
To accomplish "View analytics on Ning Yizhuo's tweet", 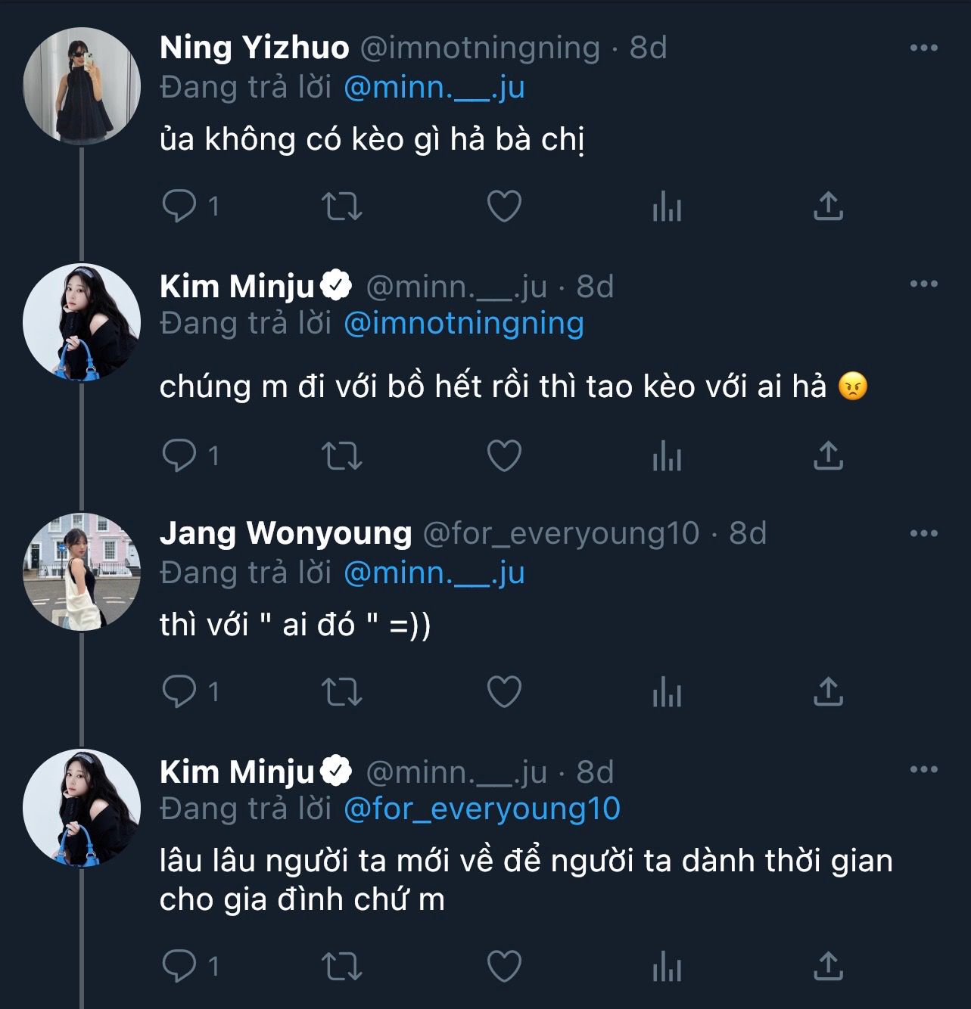I will (x=667, y=206).
